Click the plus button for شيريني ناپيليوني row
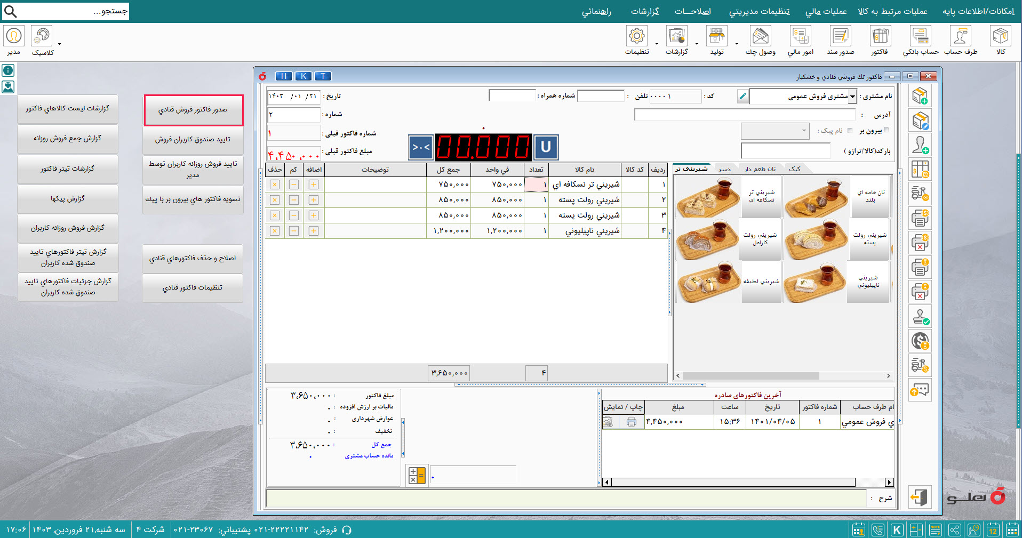This screenshot has width=1022, height=538. point(314,231)
